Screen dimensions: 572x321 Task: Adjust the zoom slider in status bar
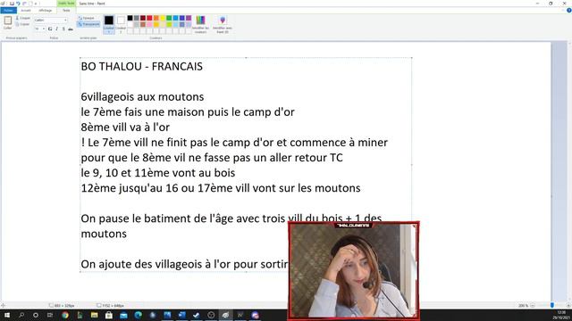point(552,305)
